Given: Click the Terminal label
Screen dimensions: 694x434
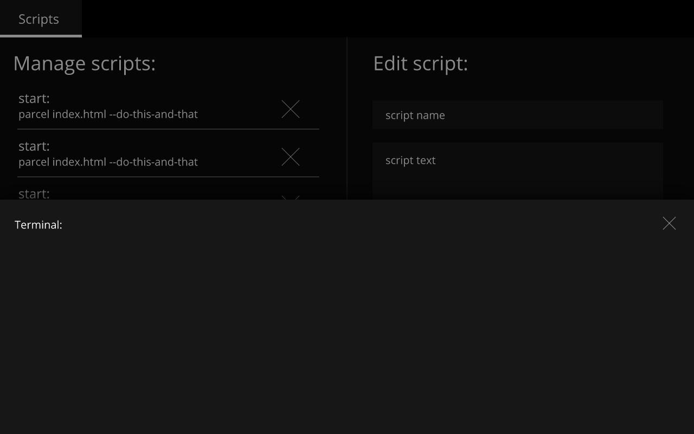Looking at the screenshot, I should [38, 224].
